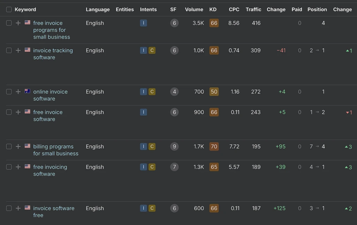Click the plus icon beside 'invoice software free'
This screenshot has width=357, height=225.
click(18, 208)
